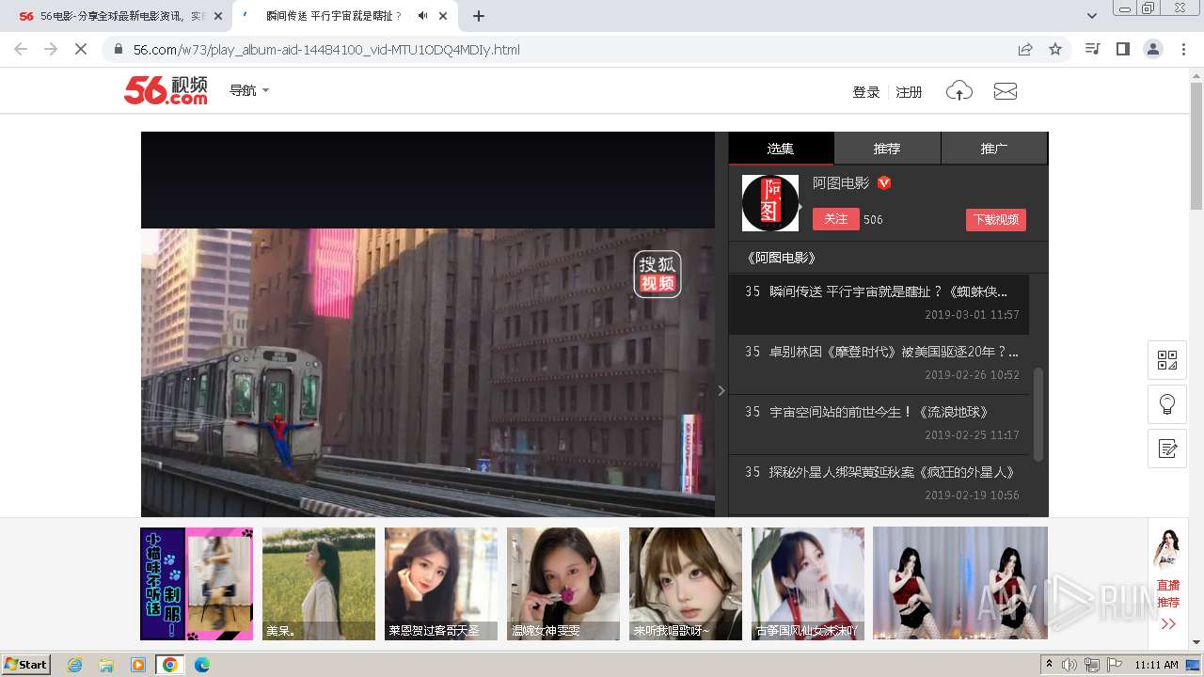View site information lock icon
This screenshot has height=677, width=1204.
click(x=119, y=49)
